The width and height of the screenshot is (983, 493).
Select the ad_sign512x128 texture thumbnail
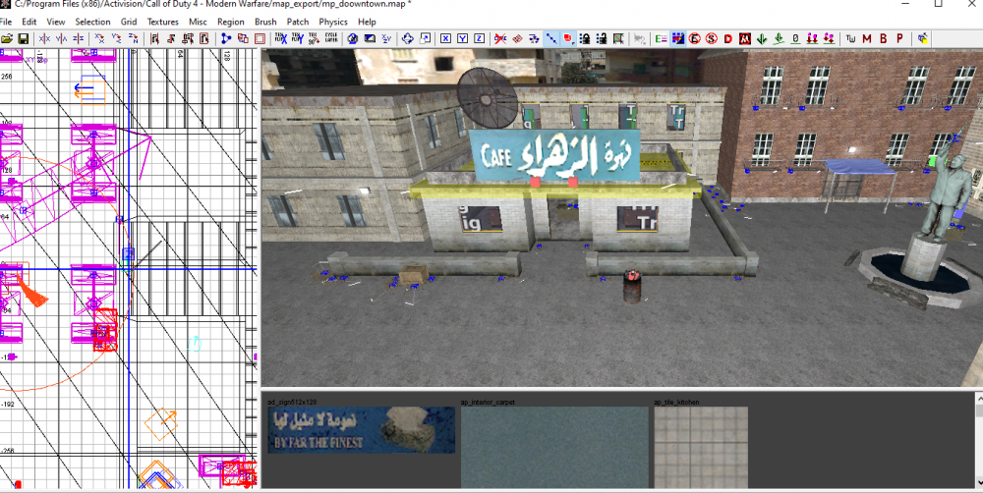click(x=362, y=430)
